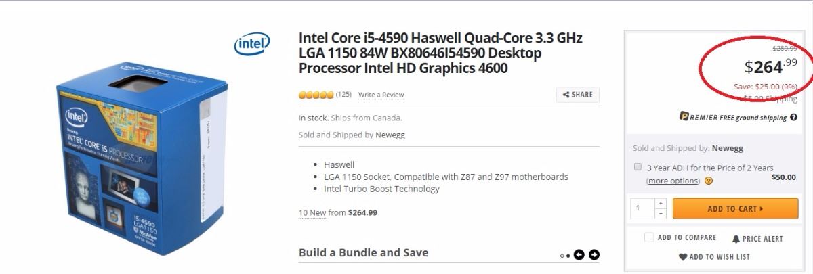Click the Add to Cart button
Viewport: 813px width, 274px height.
[x=735, y=208]
